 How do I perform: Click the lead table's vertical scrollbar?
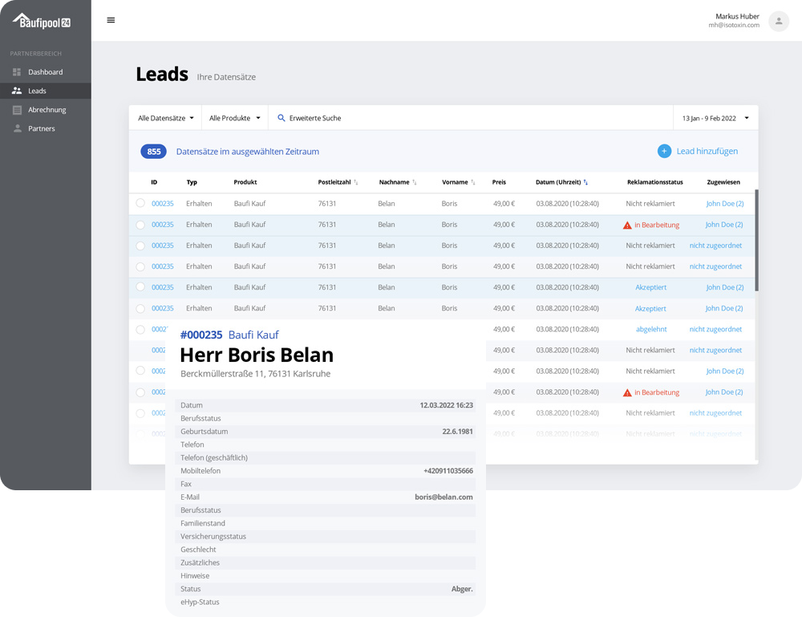click(x=756, y=241)
